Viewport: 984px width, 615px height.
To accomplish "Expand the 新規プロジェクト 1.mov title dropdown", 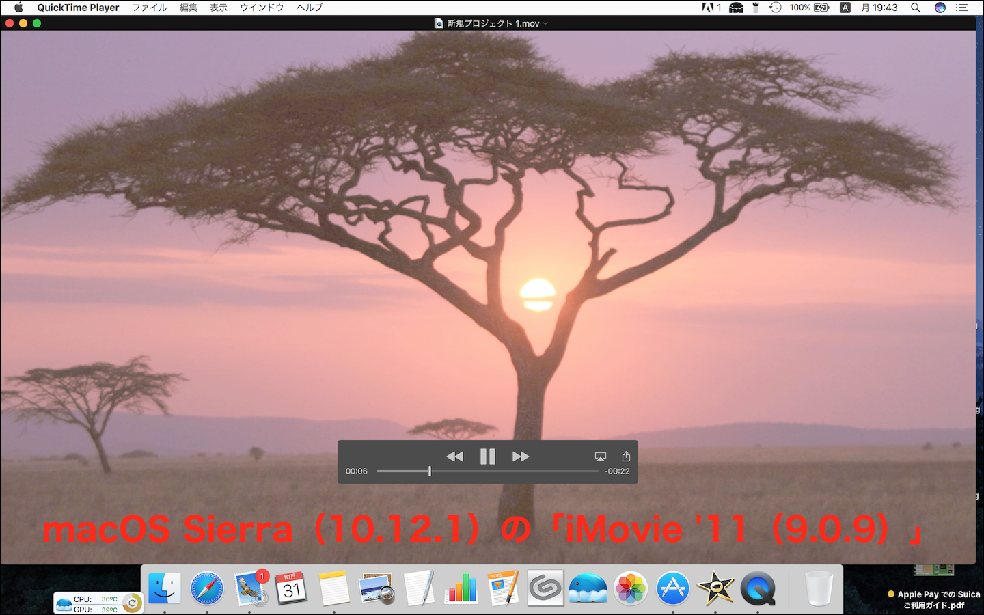I will [545, 24].
